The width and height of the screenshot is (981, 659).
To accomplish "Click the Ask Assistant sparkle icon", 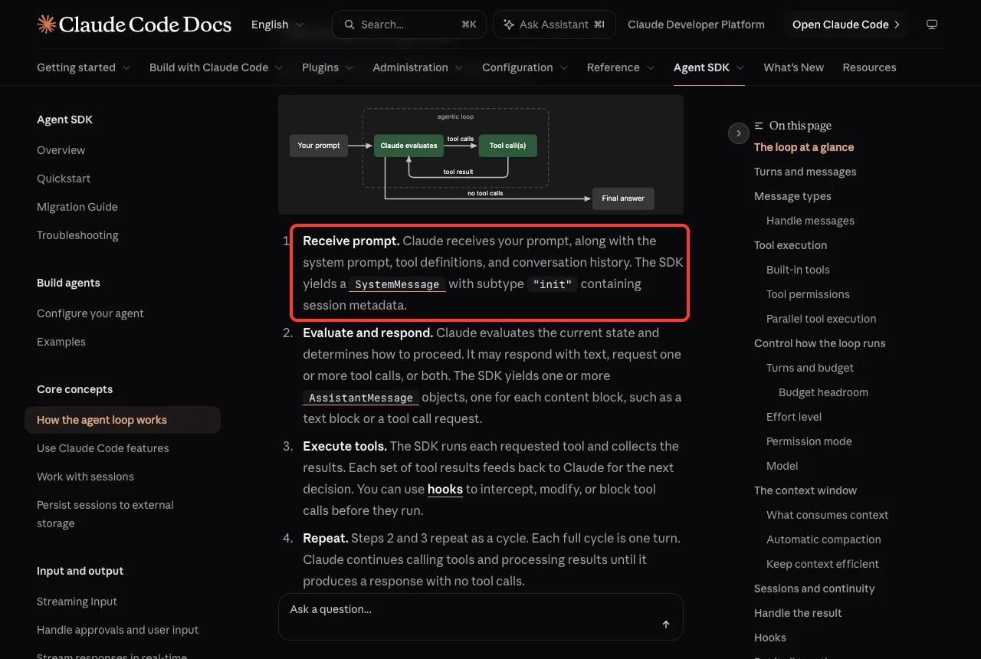I will [x=509, y=25].
